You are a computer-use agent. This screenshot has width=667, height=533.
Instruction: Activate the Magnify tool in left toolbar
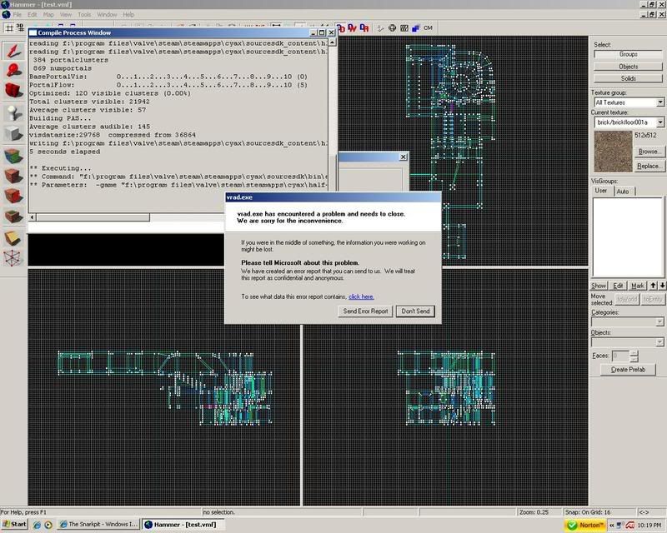(13, 70)
